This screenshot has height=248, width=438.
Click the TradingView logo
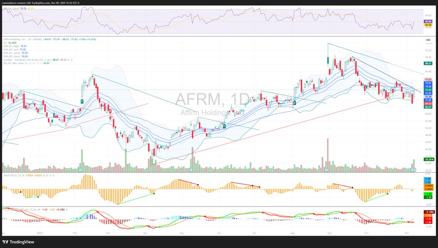pos(18,242)
